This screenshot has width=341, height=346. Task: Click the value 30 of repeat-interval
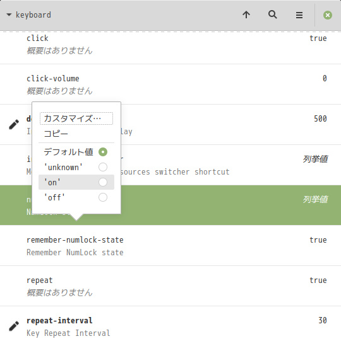point(323,320)
